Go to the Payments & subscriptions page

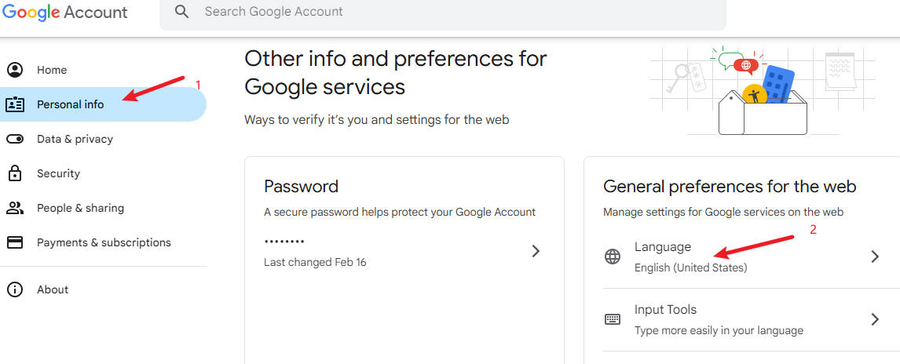click(x=104, y=242)
